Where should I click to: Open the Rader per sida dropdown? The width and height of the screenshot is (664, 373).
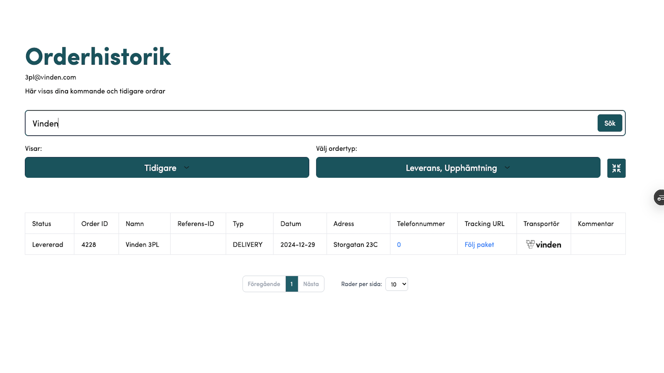click(x=397, y=284)
